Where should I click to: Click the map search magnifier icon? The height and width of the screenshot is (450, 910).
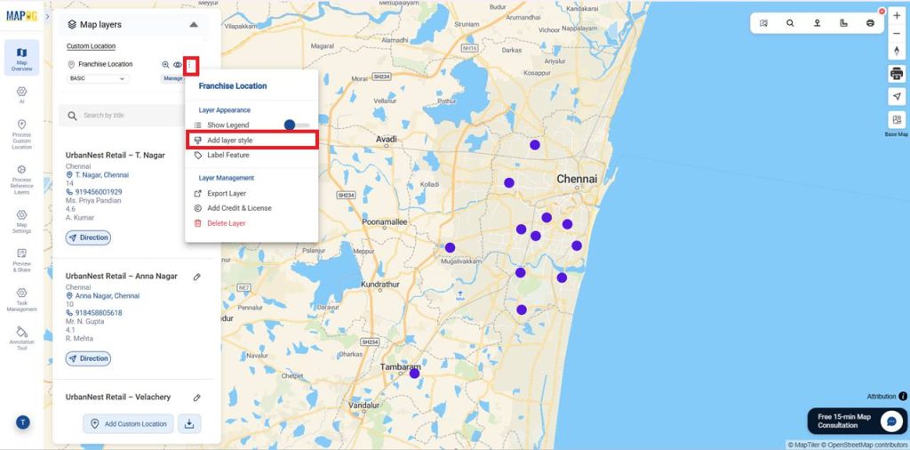790,23
